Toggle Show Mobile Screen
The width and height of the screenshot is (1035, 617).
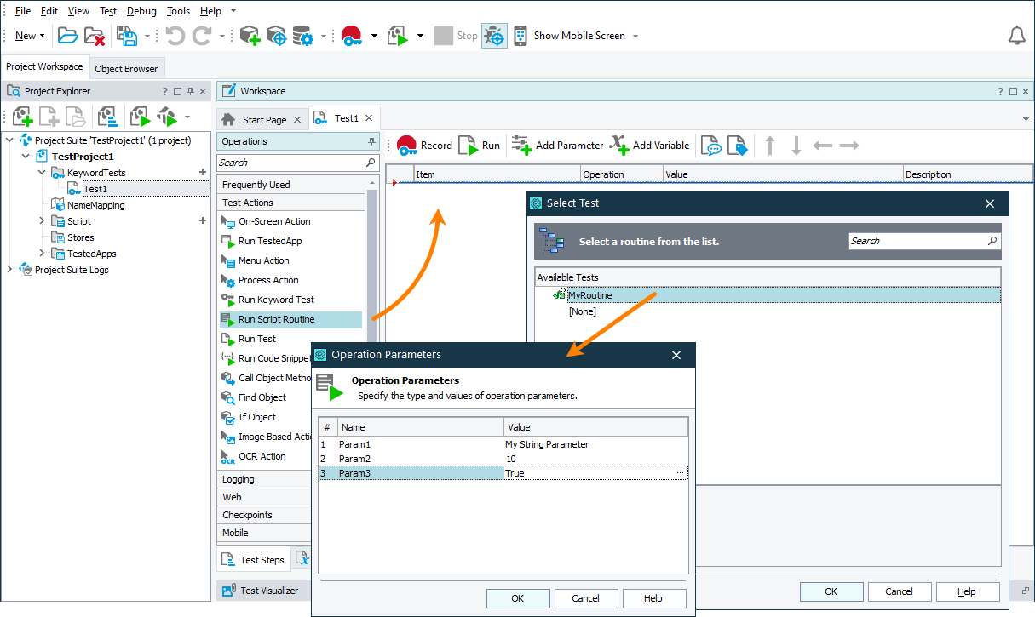[x=585, y=35]
